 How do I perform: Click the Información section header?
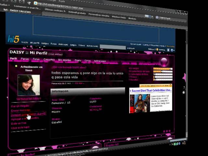click(88, 91)
